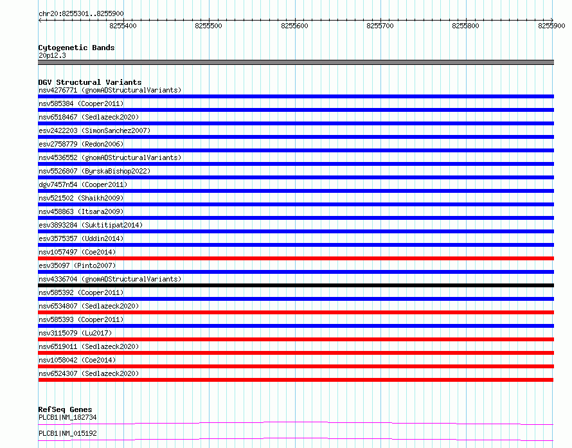The image size is (572, 448).
Task: Open variant nsv585393 (Cooper2011)
Action: click(81, 319)
